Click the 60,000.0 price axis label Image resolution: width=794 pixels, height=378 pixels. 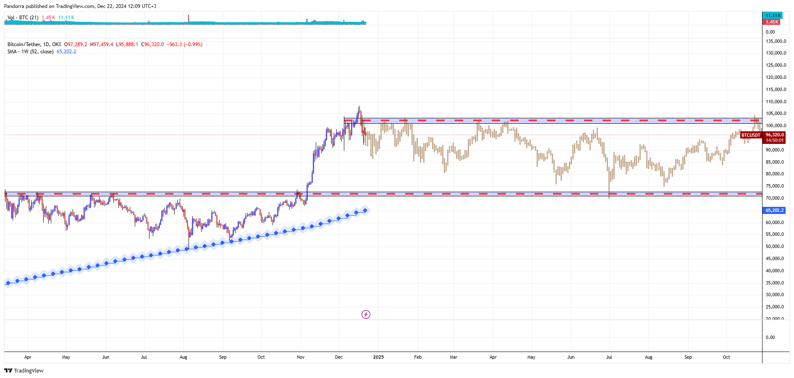coord(775,222)
